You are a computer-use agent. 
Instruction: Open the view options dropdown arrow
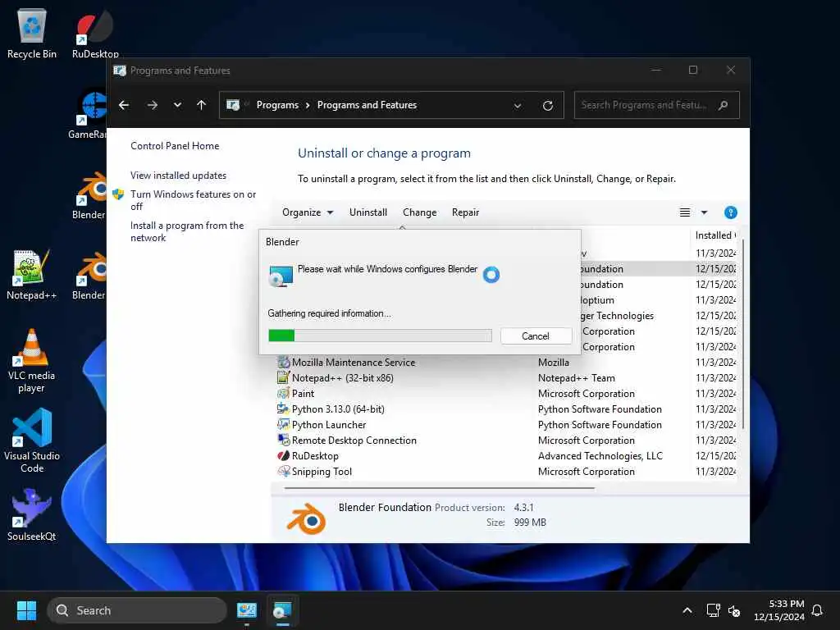point(705,212)
